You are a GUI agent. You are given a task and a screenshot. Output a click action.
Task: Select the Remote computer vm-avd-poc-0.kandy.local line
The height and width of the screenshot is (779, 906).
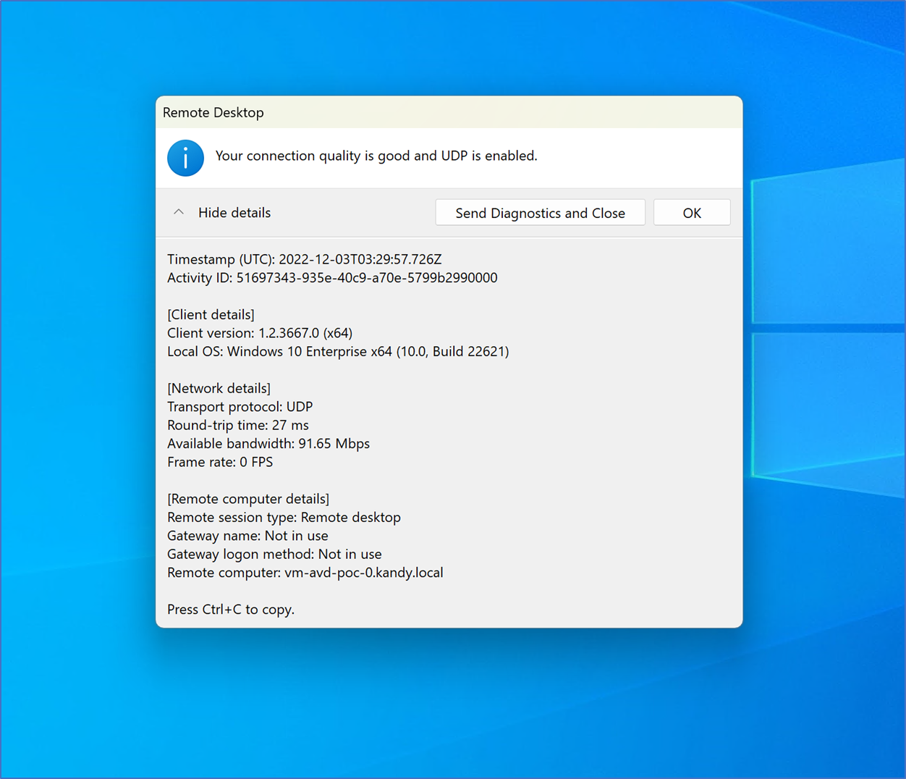click(x=305, y=573)
